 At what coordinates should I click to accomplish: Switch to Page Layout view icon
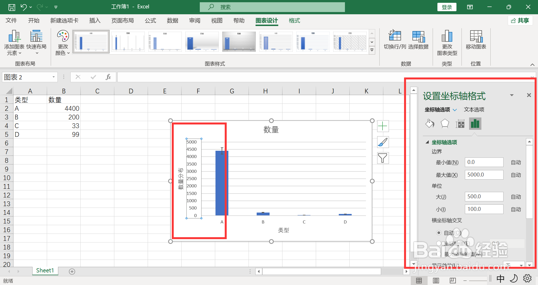pos(436,281)
